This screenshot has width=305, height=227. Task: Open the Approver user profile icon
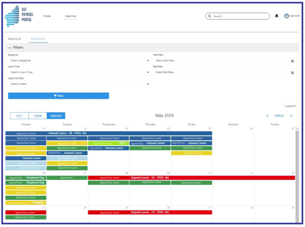click(287, 16)
